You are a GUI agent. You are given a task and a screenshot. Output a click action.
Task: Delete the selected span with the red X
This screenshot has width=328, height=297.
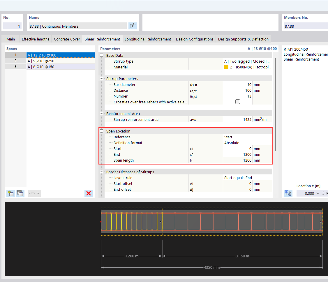89,193
